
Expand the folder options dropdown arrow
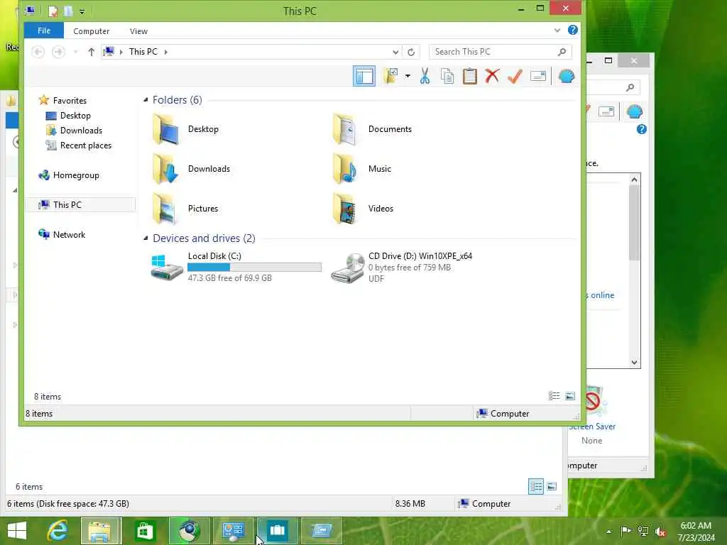(408, 76)
